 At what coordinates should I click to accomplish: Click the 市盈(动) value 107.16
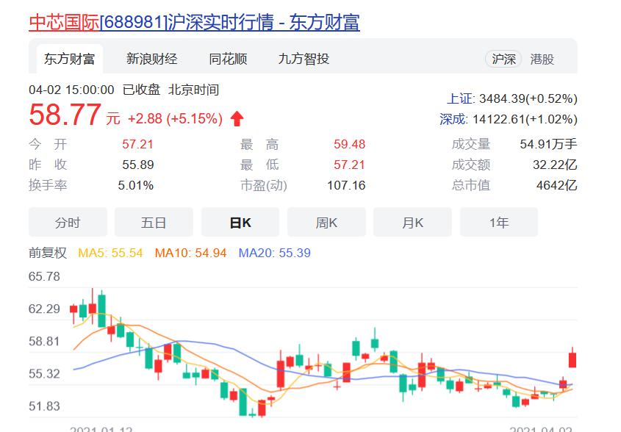point(346,185)
